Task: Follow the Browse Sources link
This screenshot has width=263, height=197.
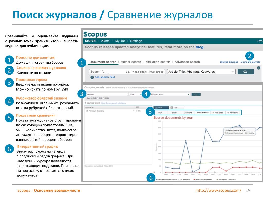Action: pyautogui.click(x=229, y=62)
